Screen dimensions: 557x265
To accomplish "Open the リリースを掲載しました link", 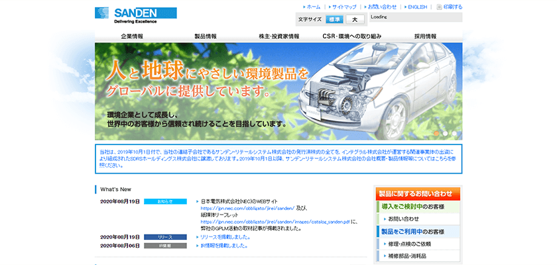I will coord(225,237).
